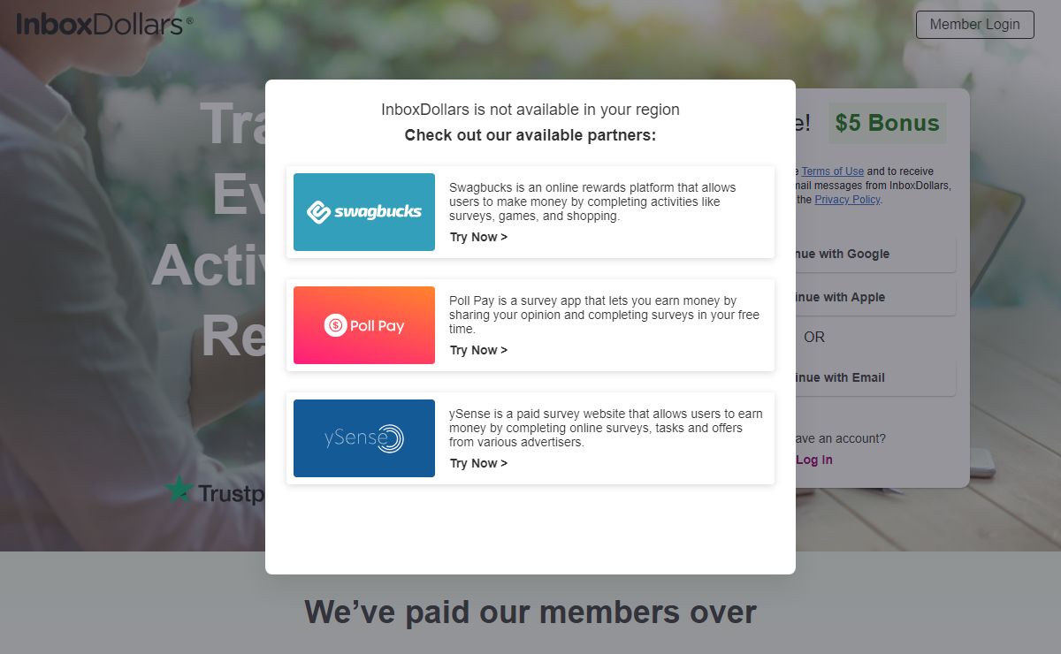Click the "Check out our available partners" heading

click(530, 135)
